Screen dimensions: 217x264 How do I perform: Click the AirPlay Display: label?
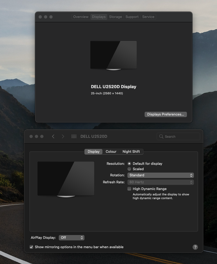[x=43, y=237]
